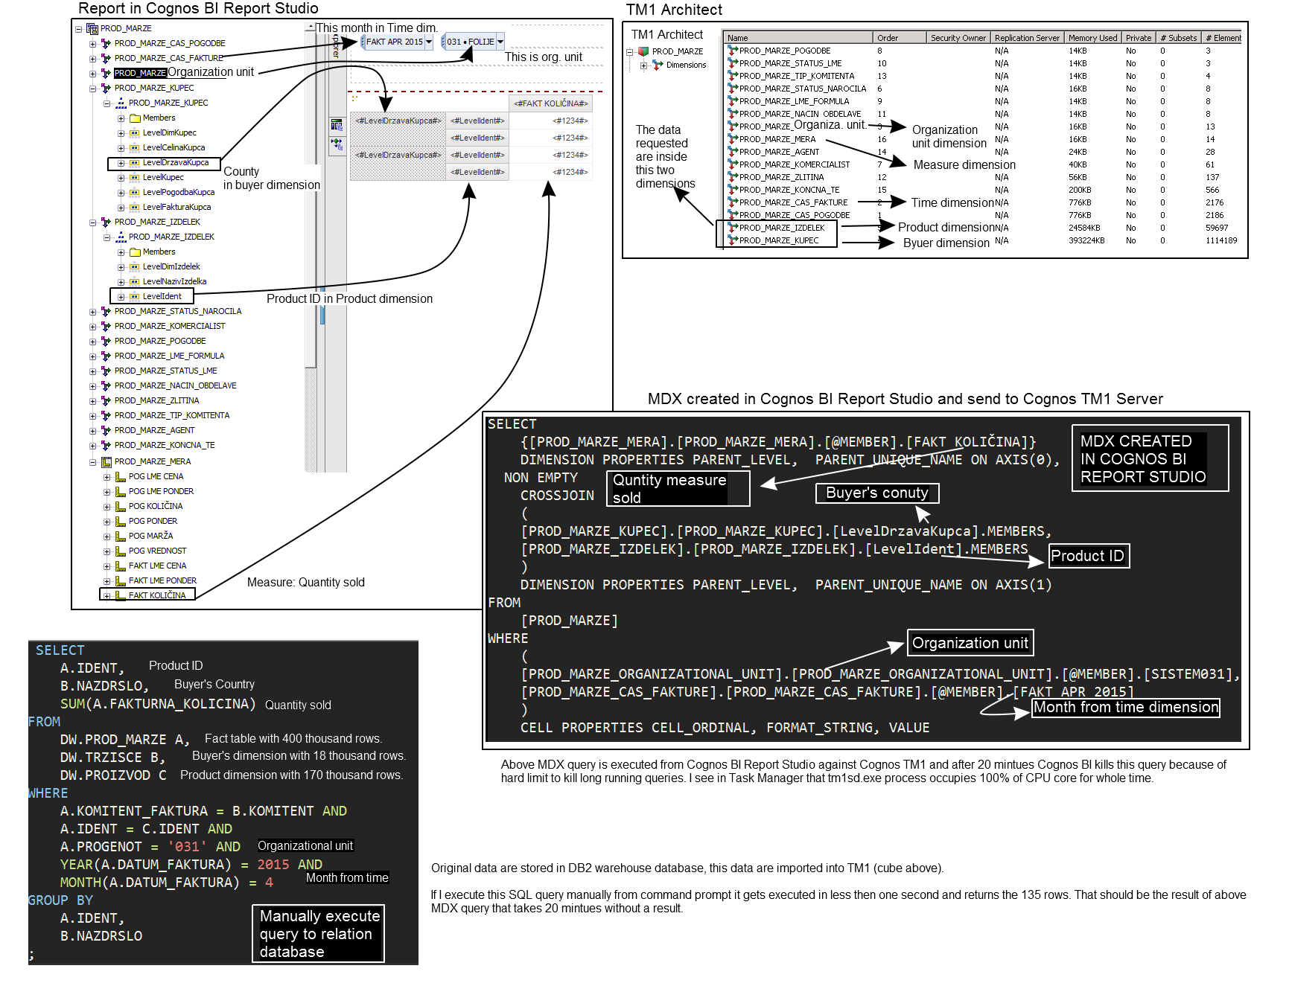Select PROD_MARZE_TIP_KOMITENTA in the Report Studio tree
This screenshot has width=1289, height=986.
pyautogui.click(x=172, y=416)
